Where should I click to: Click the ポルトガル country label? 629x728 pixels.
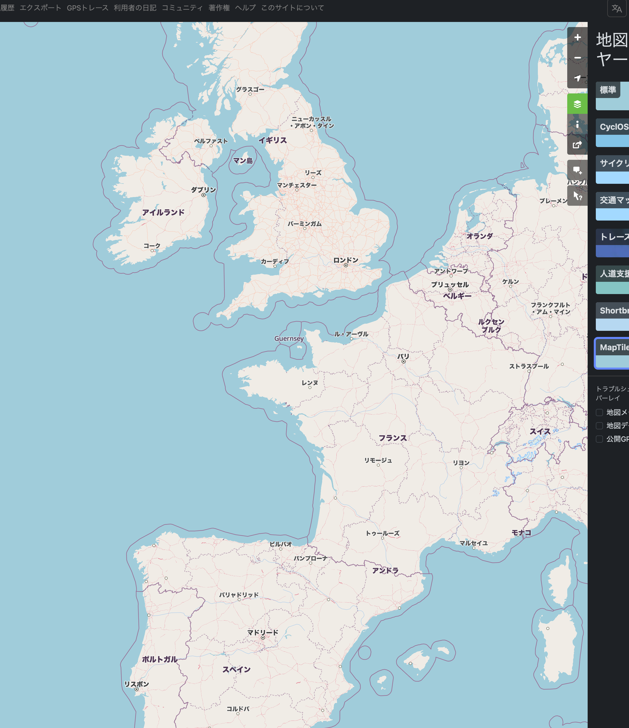[160, 660]
